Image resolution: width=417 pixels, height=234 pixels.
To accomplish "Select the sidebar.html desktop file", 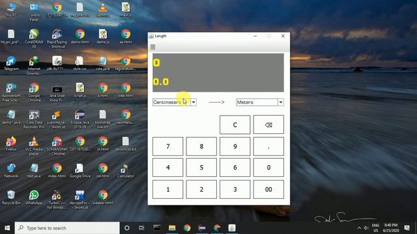I will (x=103, y=198).
